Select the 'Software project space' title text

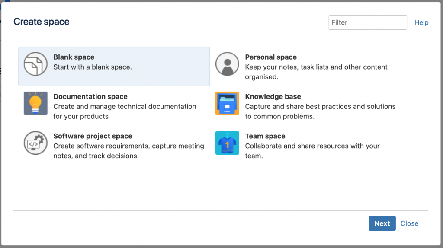(x=93, y=136)
